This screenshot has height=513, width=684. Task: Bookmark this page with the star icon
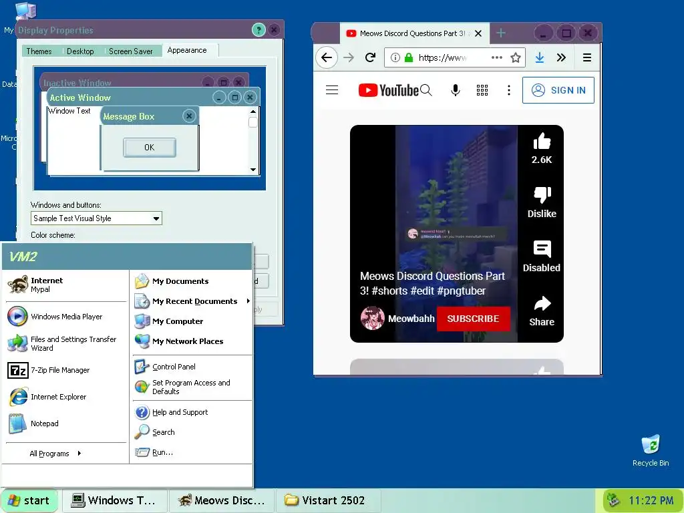point(516,57)
